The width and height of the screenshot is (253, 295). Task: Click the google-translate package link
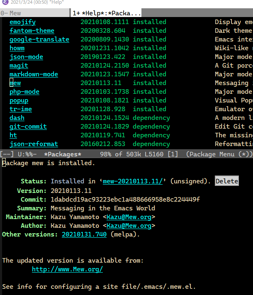click(39, 39)
